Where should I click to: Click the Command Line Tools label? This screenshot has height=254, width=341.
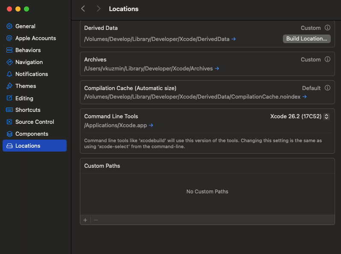[x=111, y=117]
